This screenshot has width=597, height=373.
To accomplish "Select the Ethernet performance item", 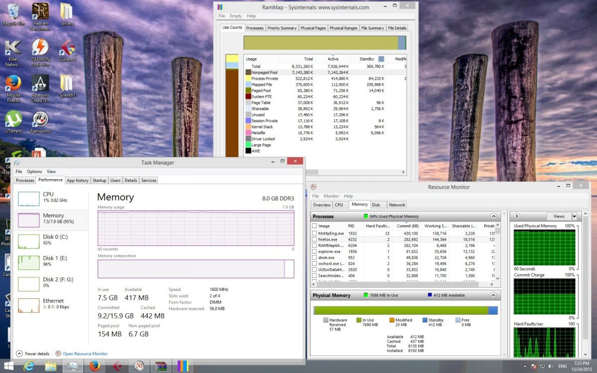I will [x=51, y=305].
